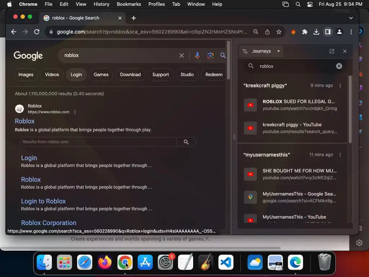Toggle the Chrome side panel button
This screenshot has height=277, width=369.
(328, 32)
